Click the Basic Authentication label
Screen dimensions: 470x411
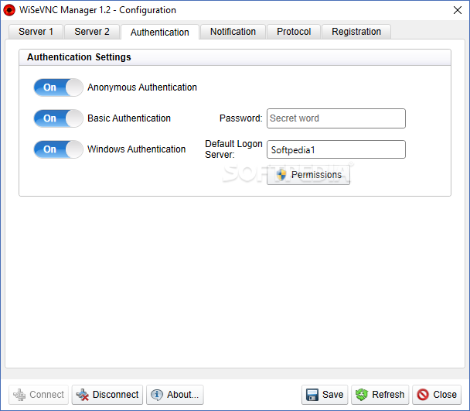pyautogui.click(x=129, y=118)
